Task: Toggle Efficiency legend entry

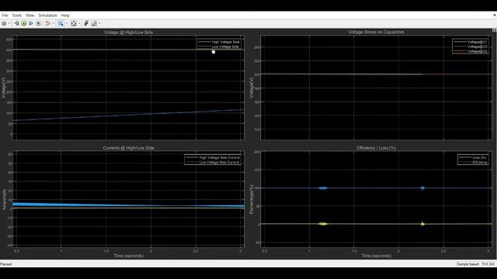Action: pyautogui.click(x=473, y=162)
